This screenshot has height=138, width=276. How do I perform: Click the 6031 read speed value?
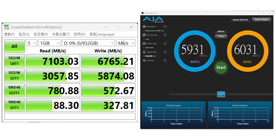coord(245,50)
